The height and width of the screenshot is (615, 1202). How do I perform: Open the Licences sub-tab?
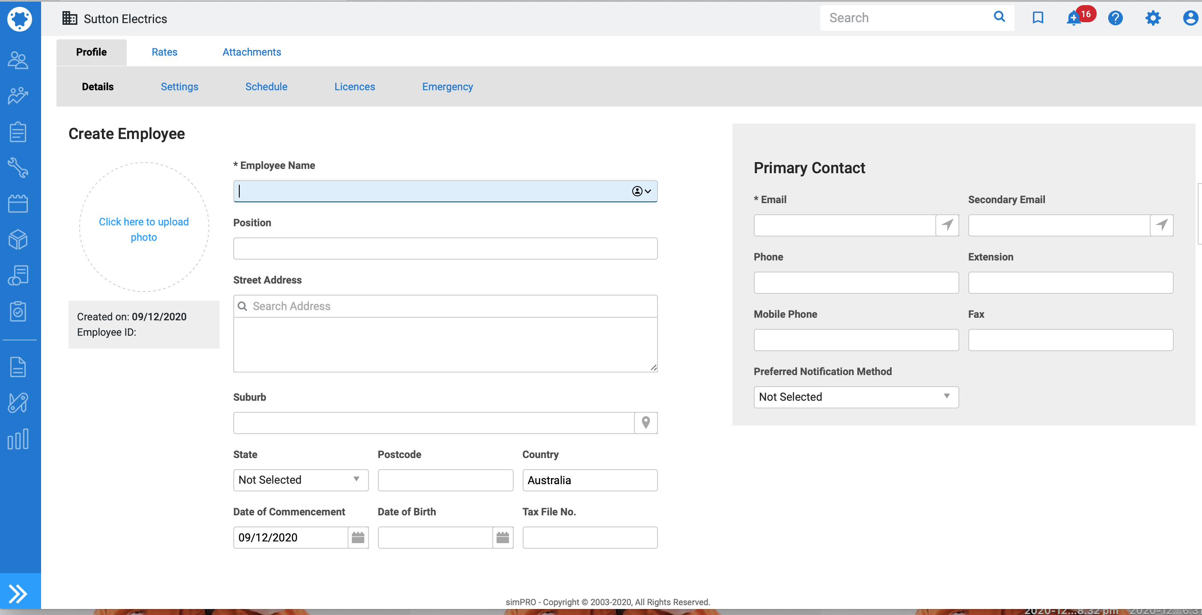[x=354, y=87]
